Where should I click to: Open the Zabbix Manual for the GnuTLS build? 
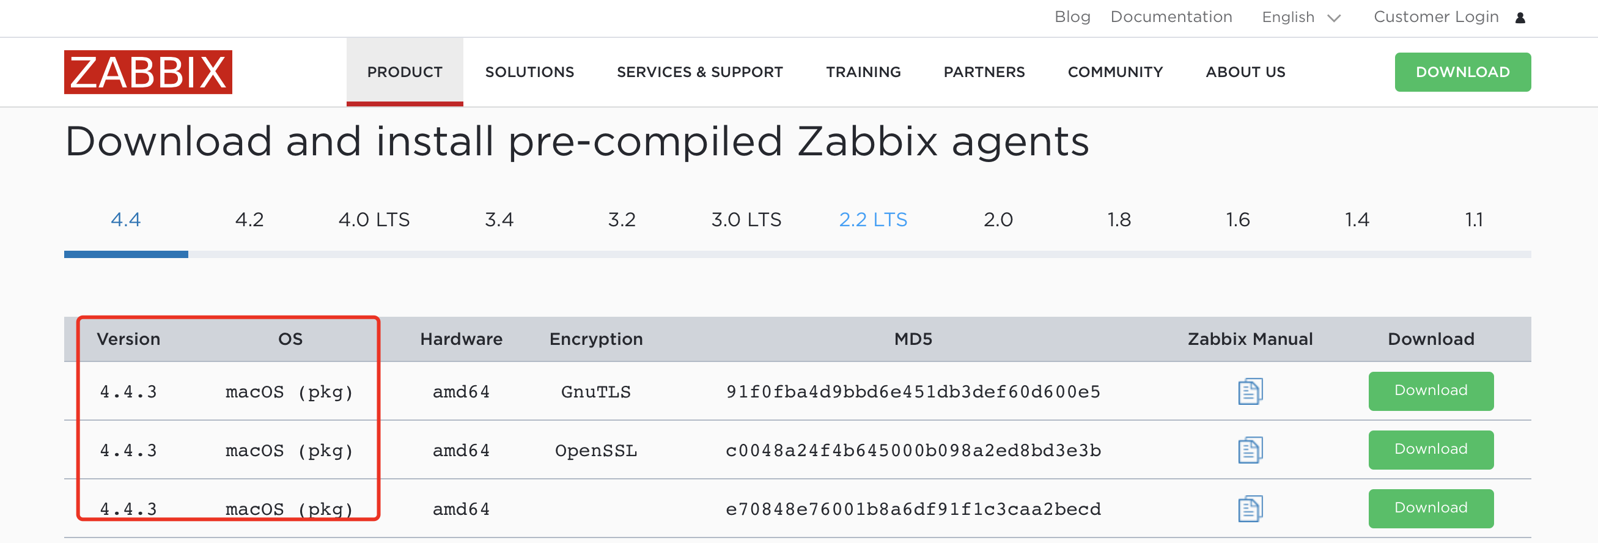(x=1250, y=391)
